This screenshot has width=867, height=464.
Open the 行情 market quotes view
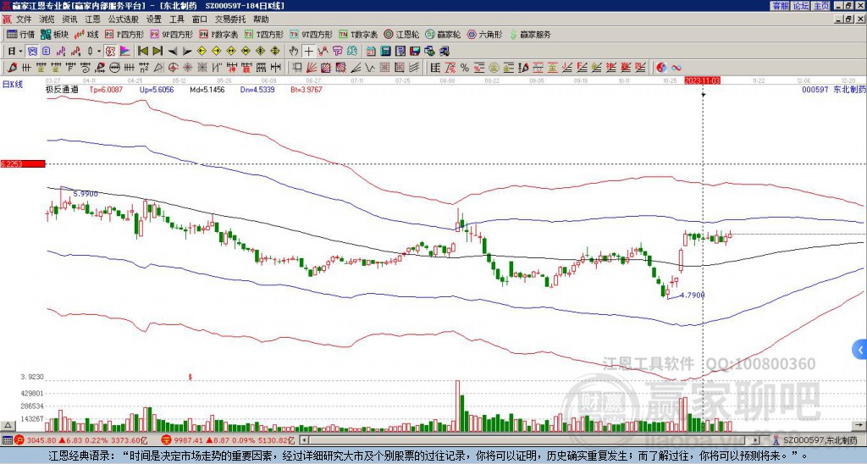(x=20, y=34)
